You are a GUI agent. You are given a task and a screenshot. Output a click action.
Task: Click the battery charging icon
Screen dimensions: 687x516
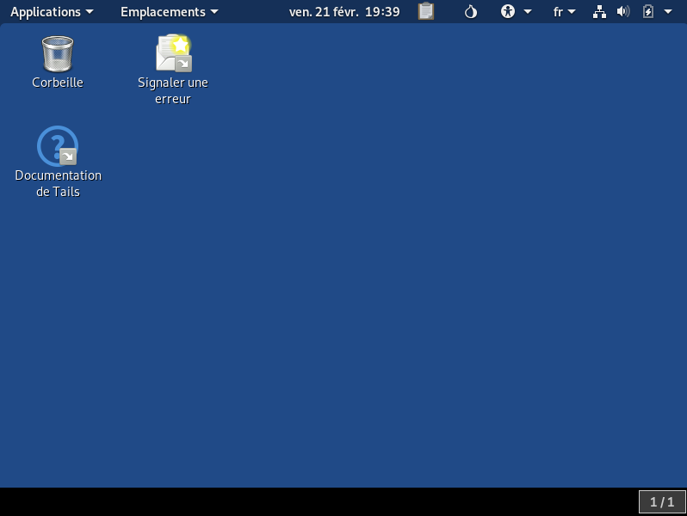tap(648, 12)
